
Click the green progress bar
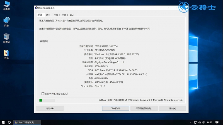(47, 100)
